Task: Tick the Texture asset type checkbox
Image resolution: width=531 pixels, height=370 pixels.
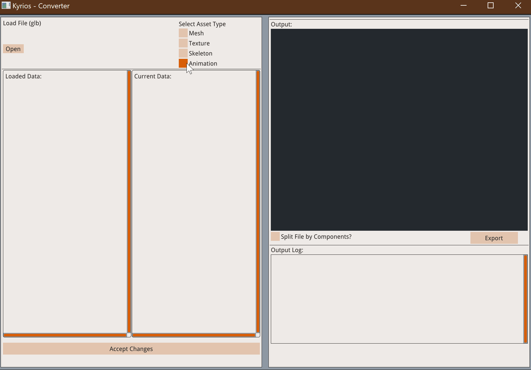Action: coord(183,43)
